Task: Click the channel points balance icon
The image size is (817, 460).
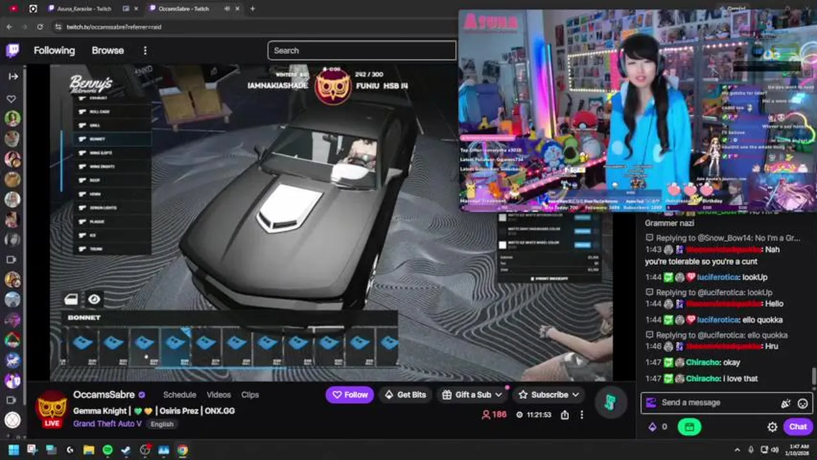Action: 653,427
